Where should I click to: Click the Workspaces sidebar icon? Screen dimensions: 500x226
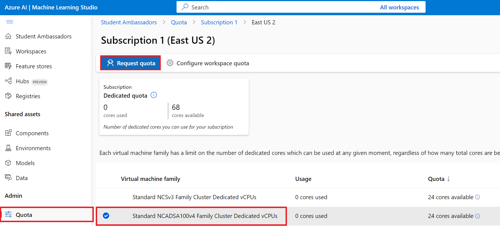point(8,51)
